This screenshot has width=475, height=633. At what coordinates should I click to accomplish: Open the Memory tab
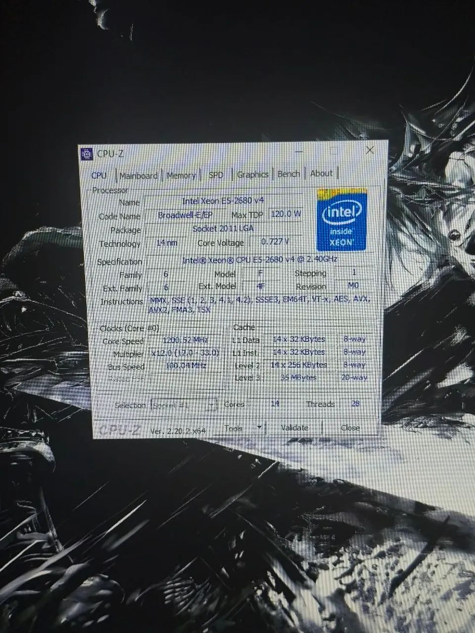click(x=181, y=175)
